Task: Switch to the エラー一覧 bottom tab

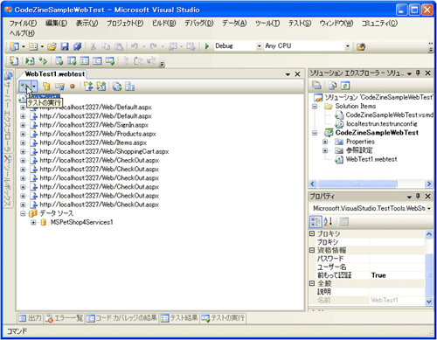Action: pos(64,318)
